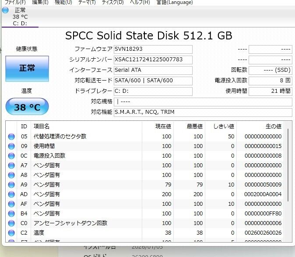Select the 温度 attribute row name
Viewport: 295px width, 257px height.
click(39, 233)
